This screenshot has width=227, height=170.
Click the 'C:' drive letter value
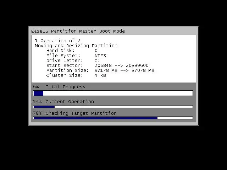(97, 61)
